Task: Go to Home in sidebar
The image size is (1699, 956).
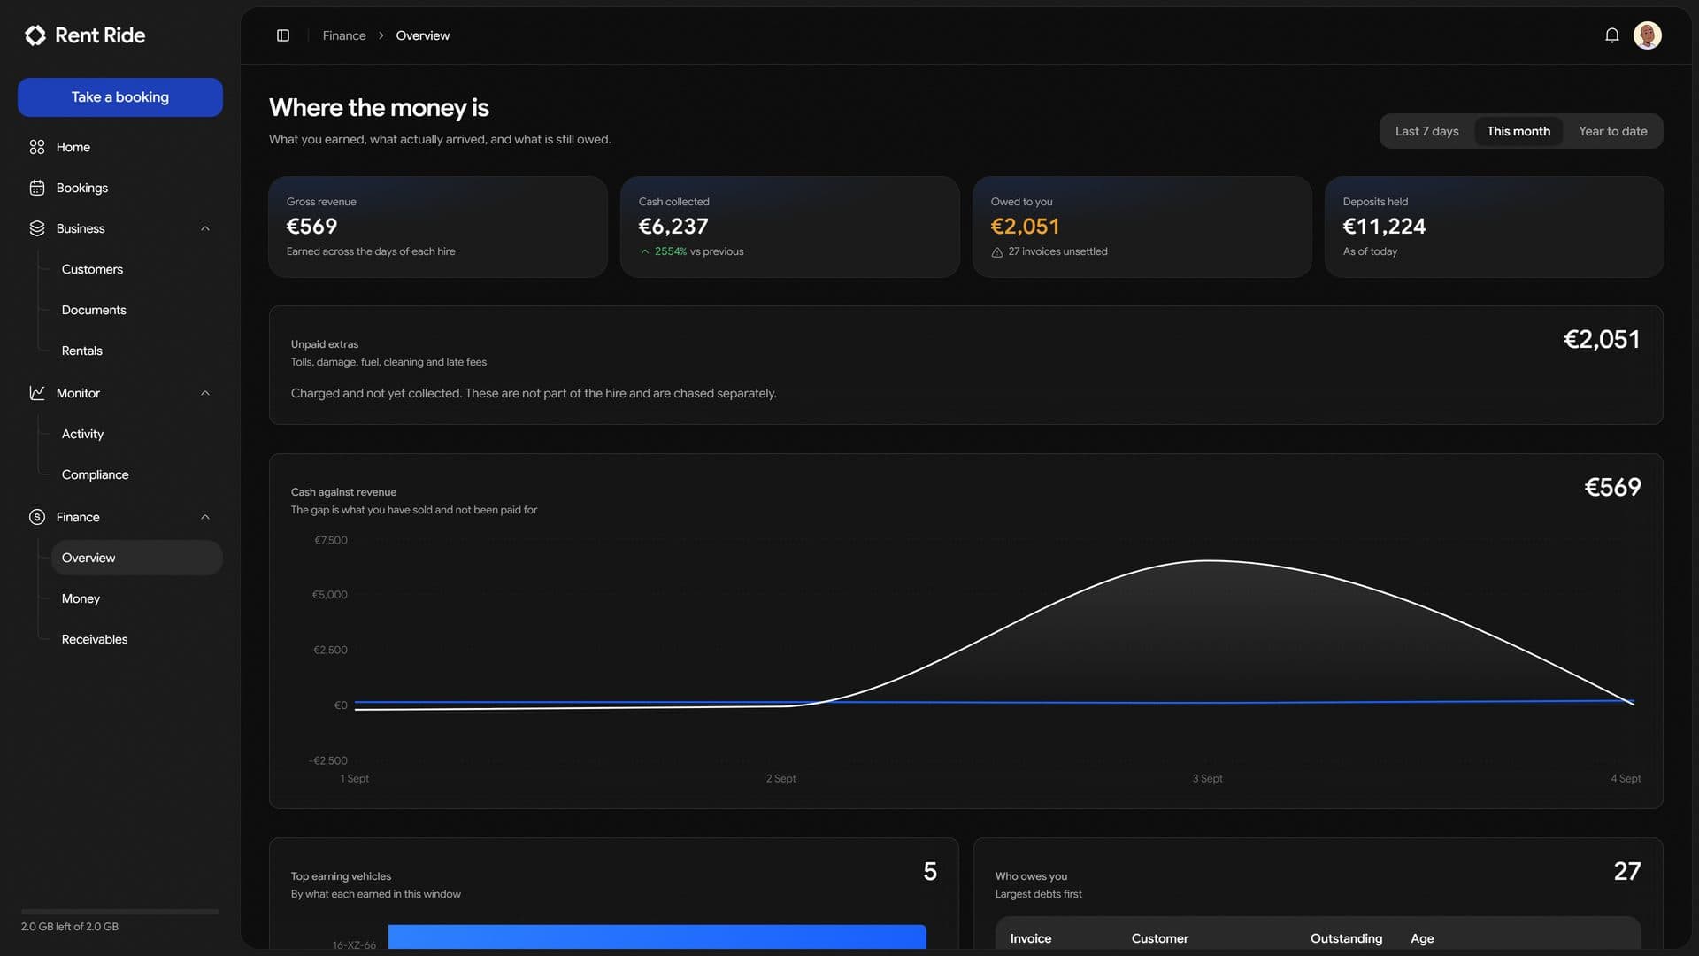Action: click(x=120, y=147)
